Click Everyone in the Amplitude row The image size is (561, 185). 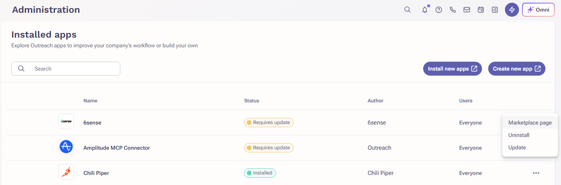(x=470, y=148)
